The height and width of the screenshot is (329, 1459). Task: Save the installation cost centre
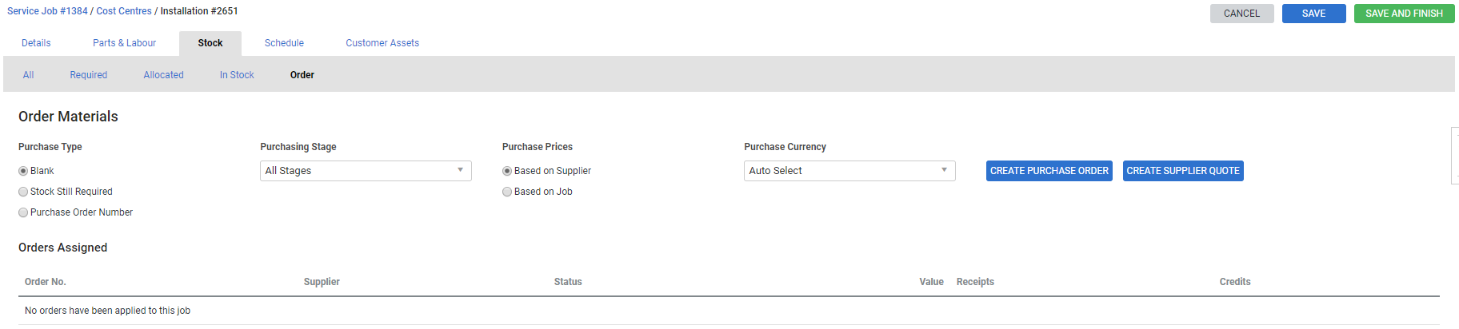tap(1313, 14)
